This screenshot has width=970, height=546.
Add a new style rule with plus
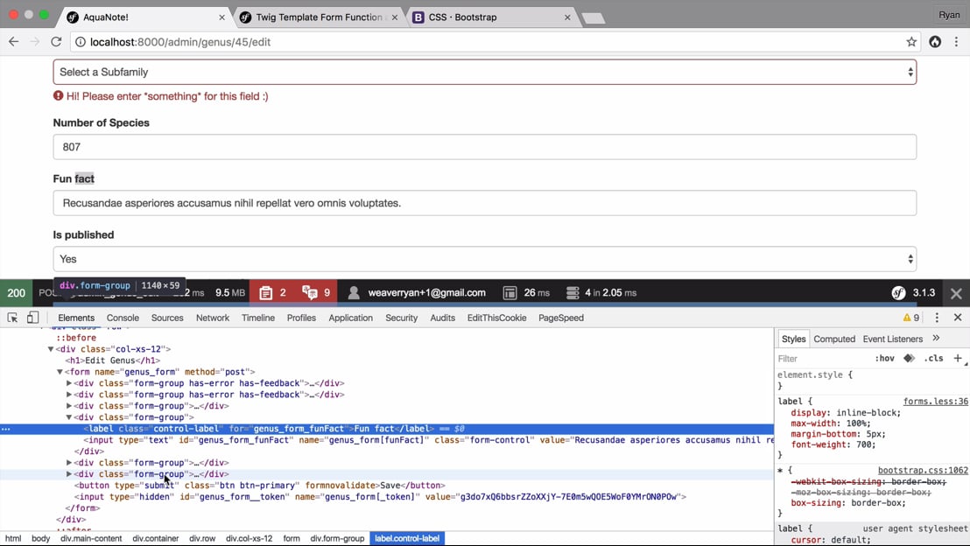click(958, 358)
